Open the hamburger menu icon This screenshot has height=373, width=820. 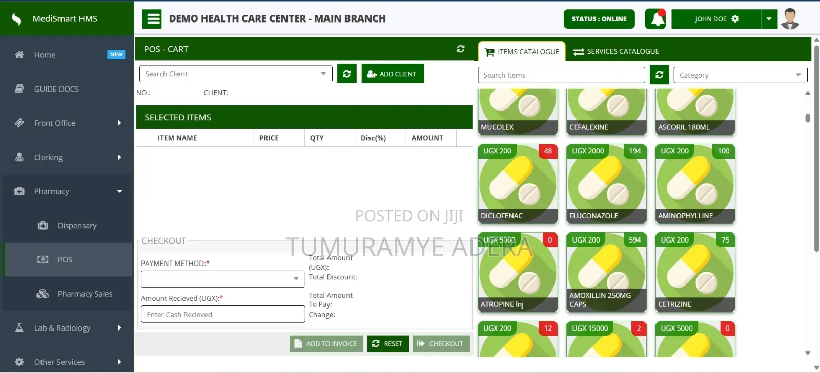(152, 19)
